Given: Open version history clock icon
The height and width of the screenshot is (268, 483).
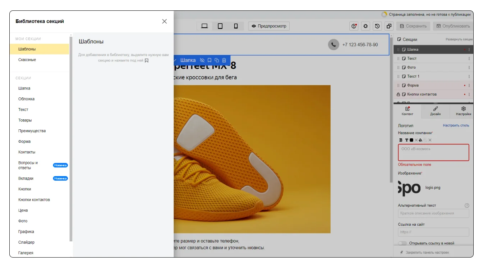Looking at the screenshot, I should point(377,26).
